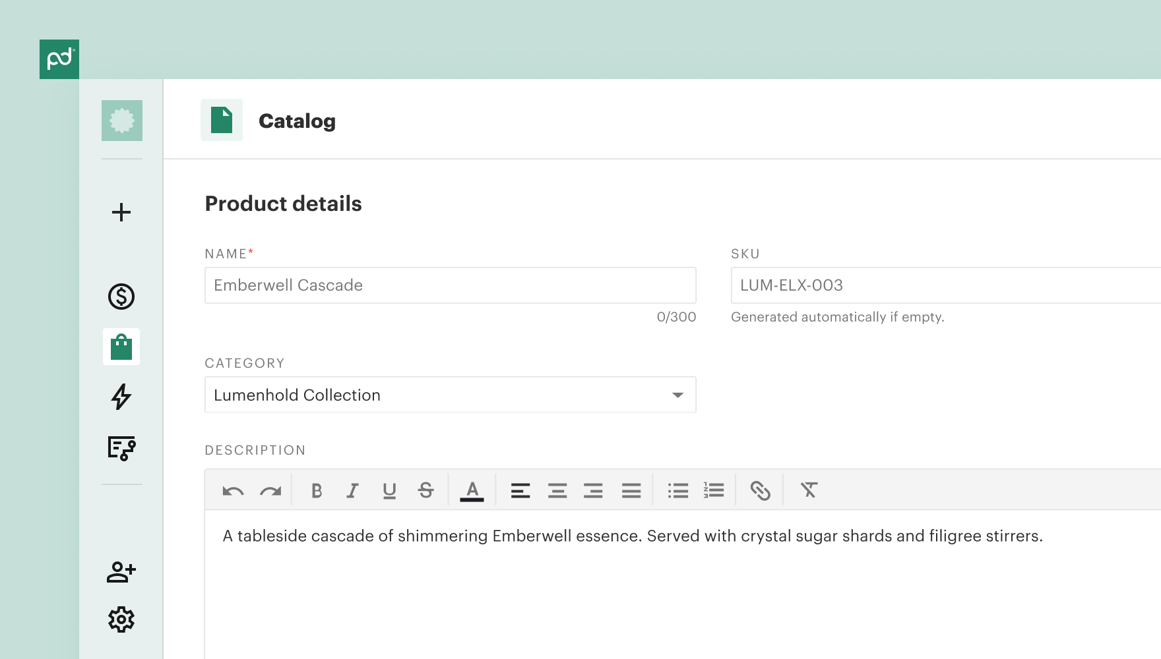Open the lightning bolt automations icon

pos(121,397)
